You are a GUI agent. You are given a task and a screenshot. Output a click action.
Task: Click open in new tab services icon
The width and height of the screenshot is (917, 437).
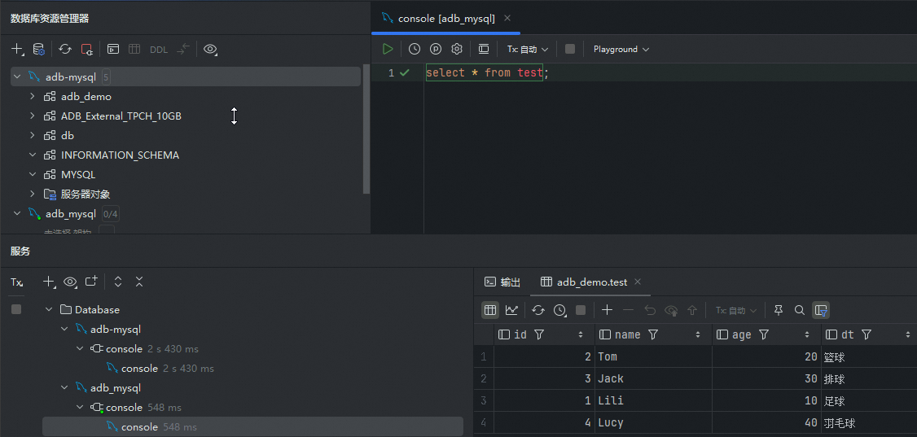click(91, 282)
